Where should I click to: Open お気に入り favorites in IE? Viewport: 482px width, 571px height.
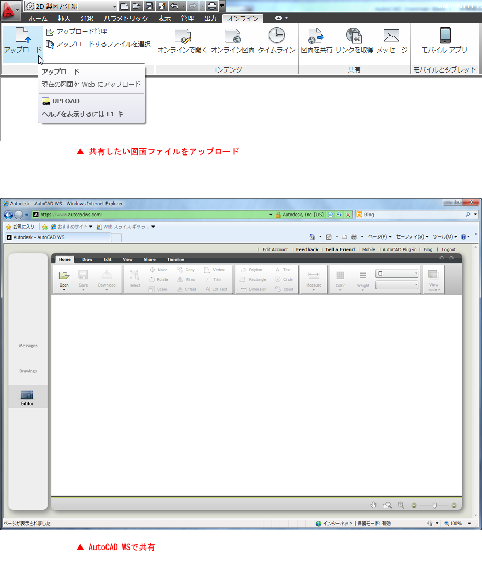[x=20, y=227]
